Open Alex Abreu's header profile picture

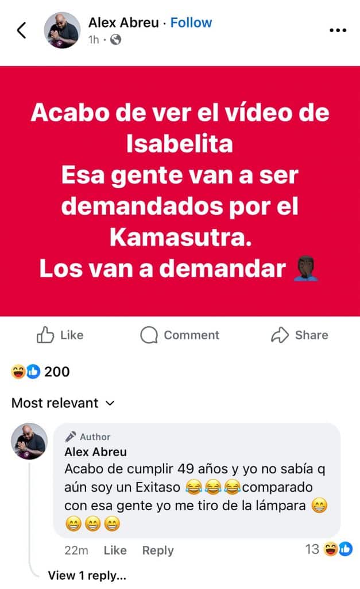62,30
